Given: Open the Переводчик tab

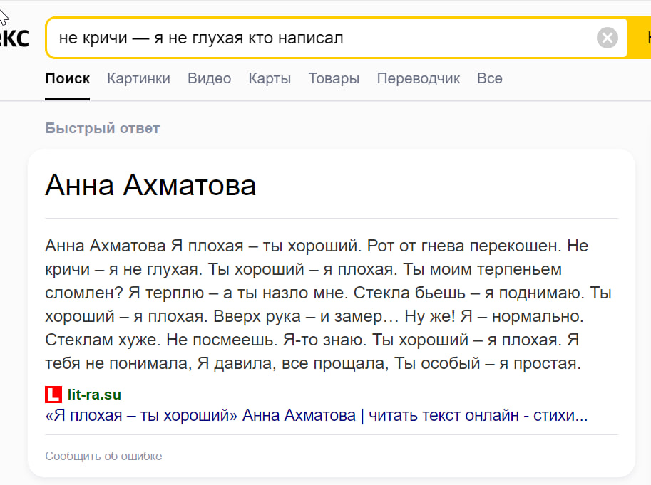Looking at the screenshot, I should (x=417, y=78).
